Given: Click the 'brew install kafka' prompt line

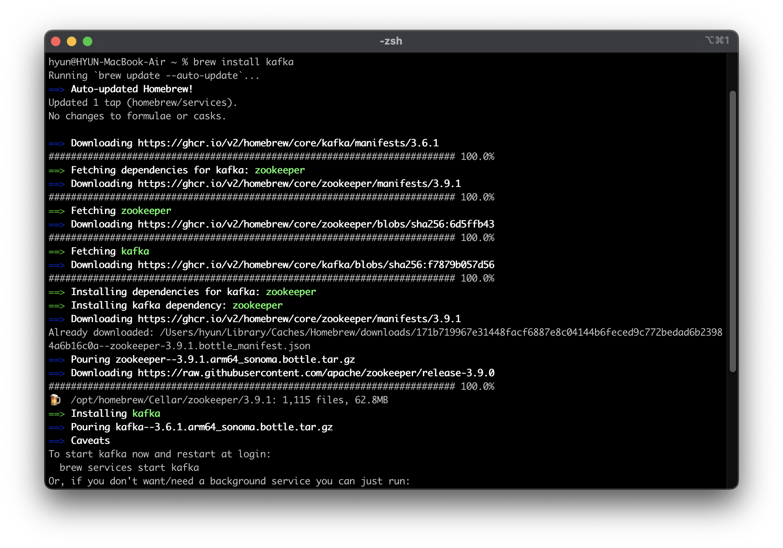Looking at the screenshot, I should click(171, 62).
